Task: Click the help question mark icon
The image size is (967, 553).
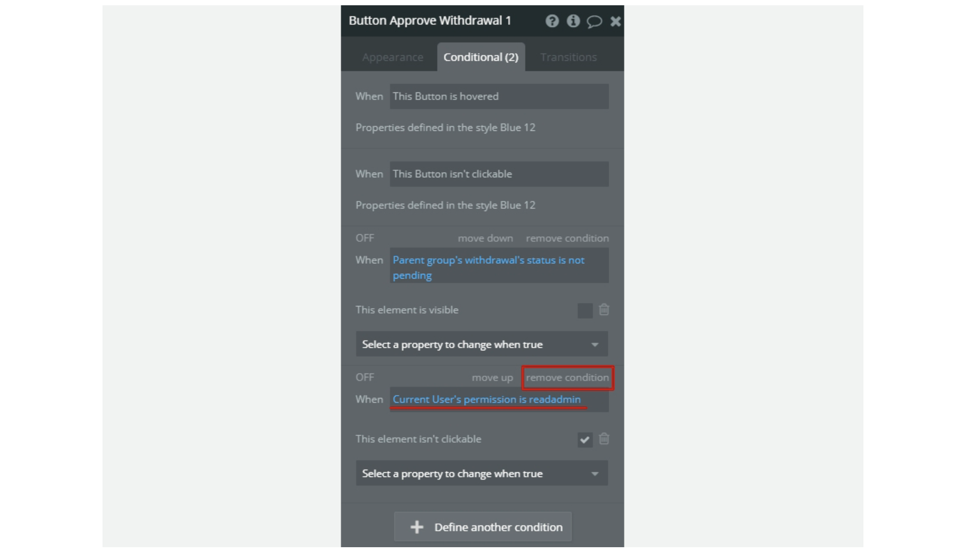Action: [x=552, y=21]
